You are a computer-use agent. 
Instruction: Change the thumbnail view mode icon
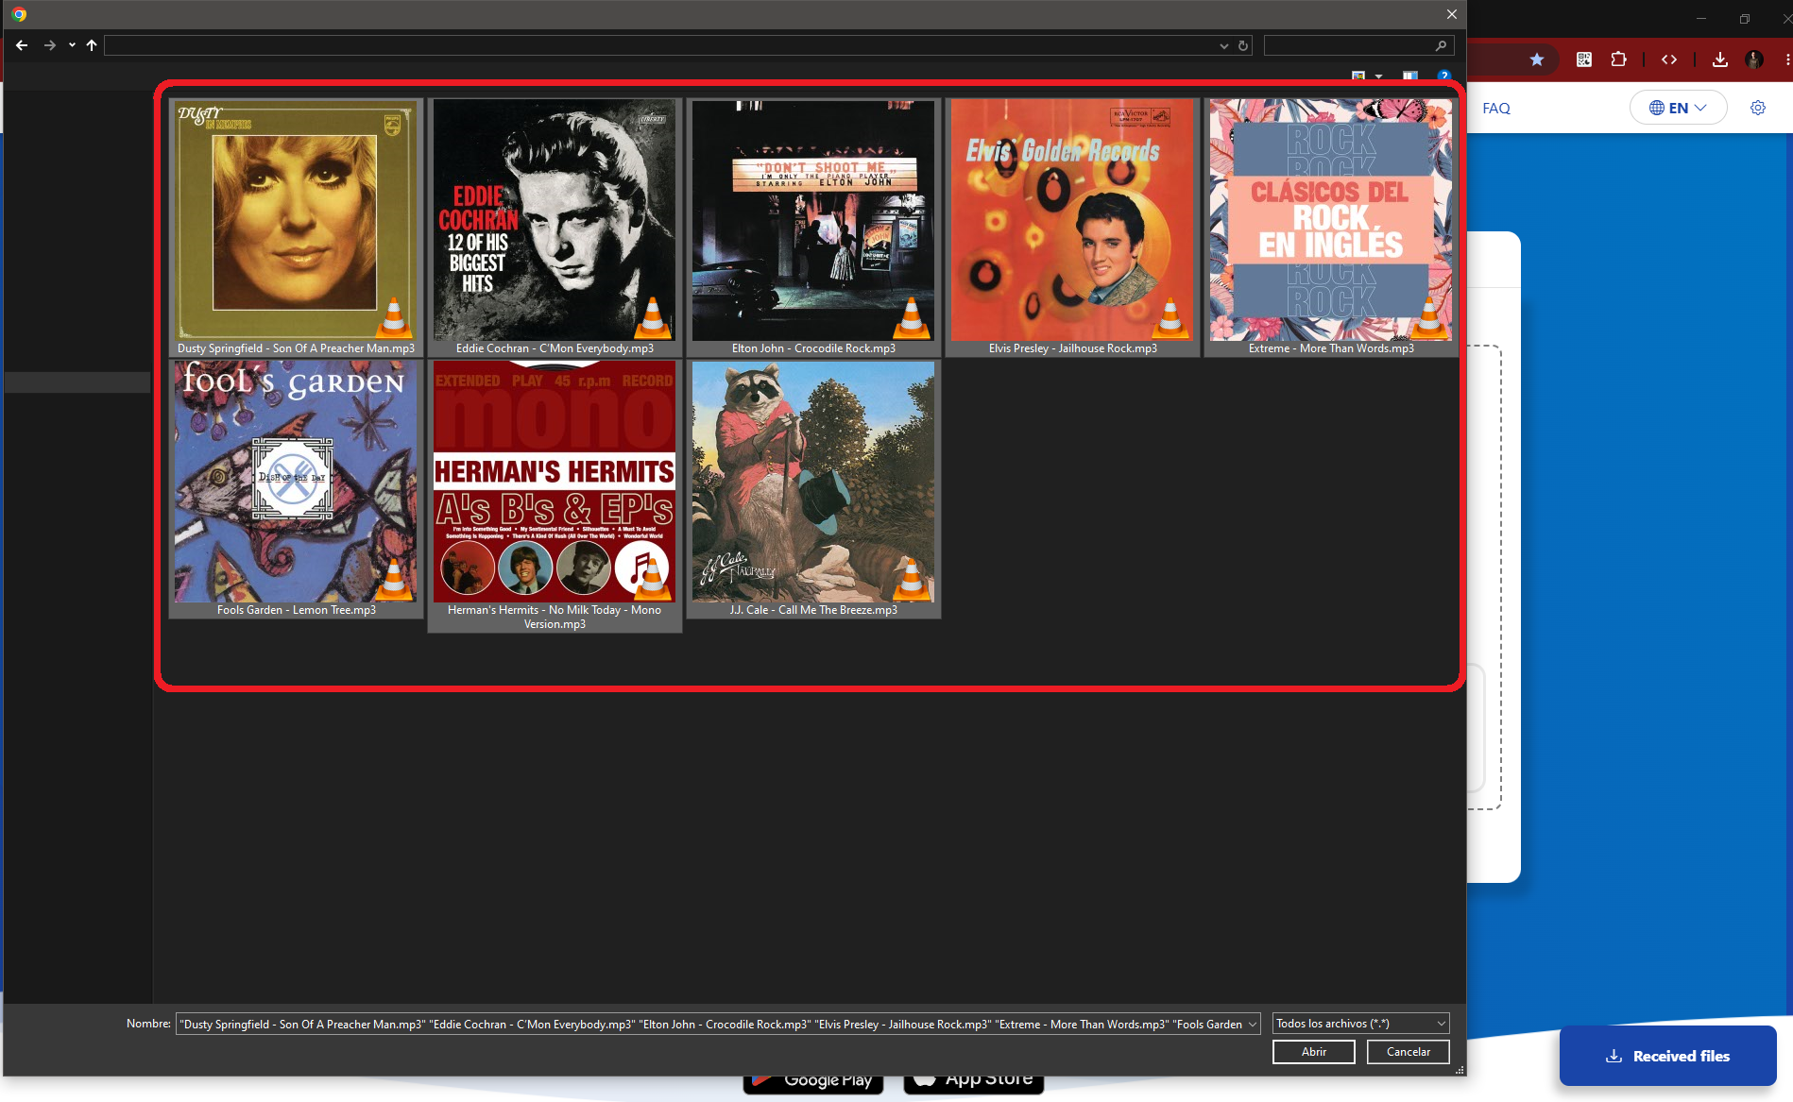[1358, 76]
